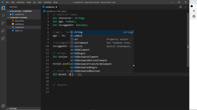Open the Search view in activity bar

pos(3,16)
